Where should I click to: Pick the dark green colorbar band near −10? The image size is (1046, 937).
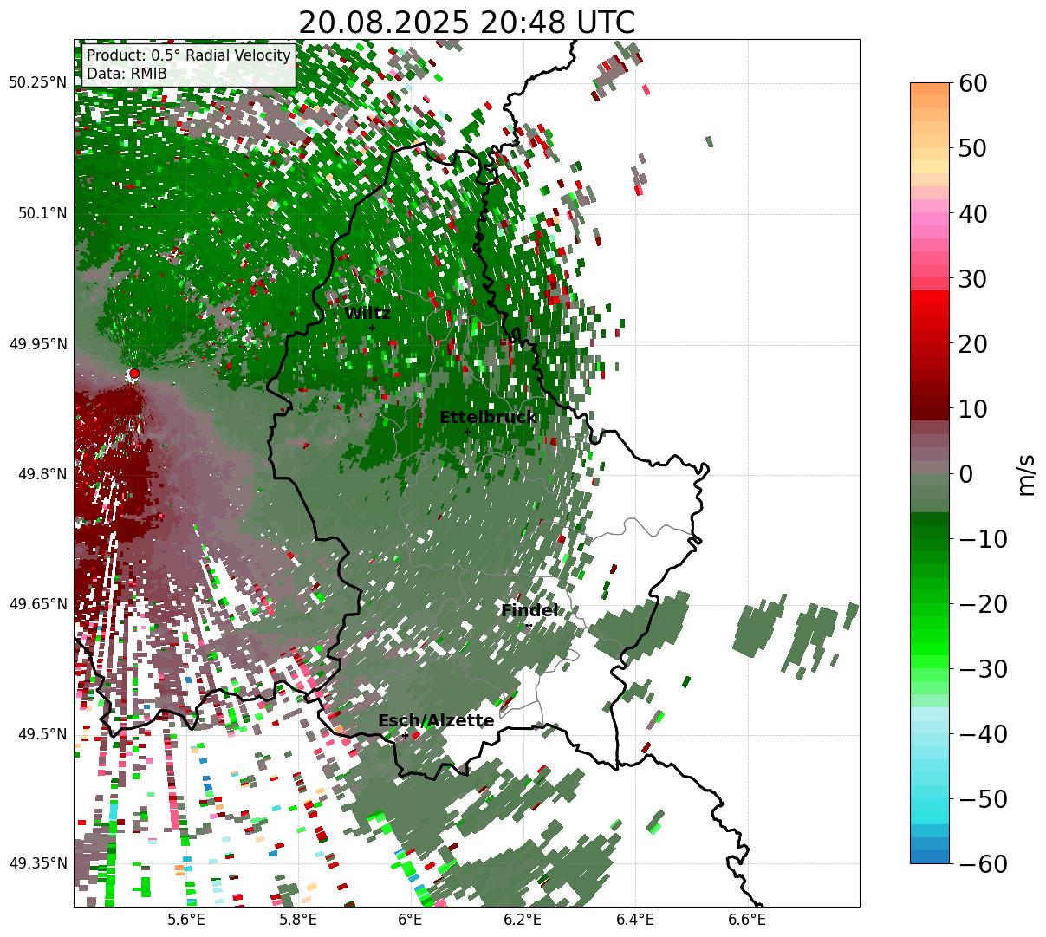[930, 533]
